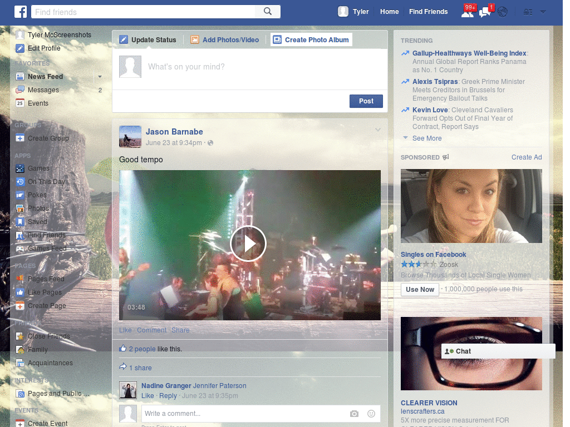
Task: Click the Close Friends star icon
Action: (x=20, y=336)
